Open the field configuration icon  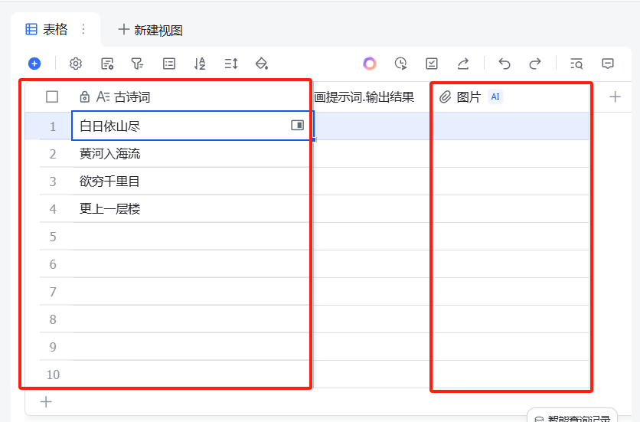click(x=107, y=64)
